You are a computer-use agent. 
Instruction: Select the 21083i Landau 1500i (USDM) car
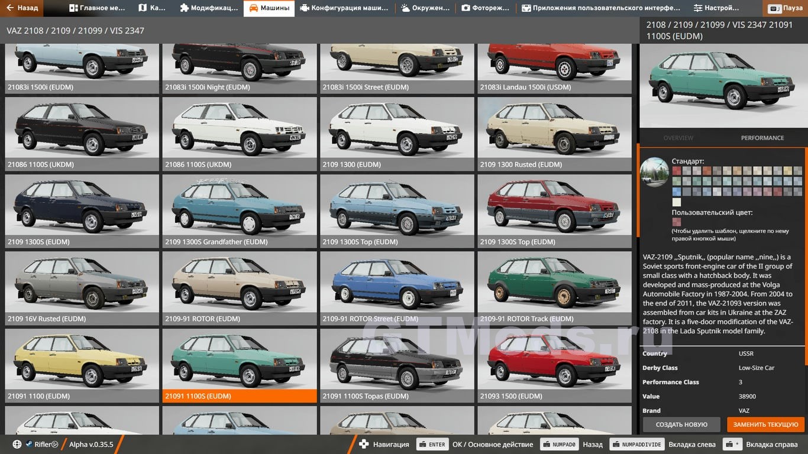point(554,69)
